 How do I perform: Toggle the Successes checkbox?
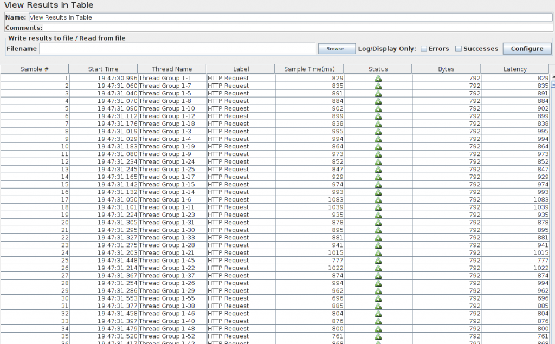[459, 49]
